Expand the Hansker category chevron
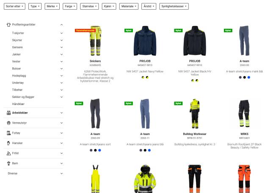The image size is (271, 193). [x=61, y=143]
